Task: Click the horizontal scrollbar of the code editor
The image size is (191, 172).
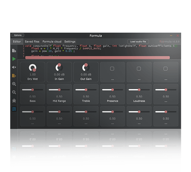Action: pos(97,58)
